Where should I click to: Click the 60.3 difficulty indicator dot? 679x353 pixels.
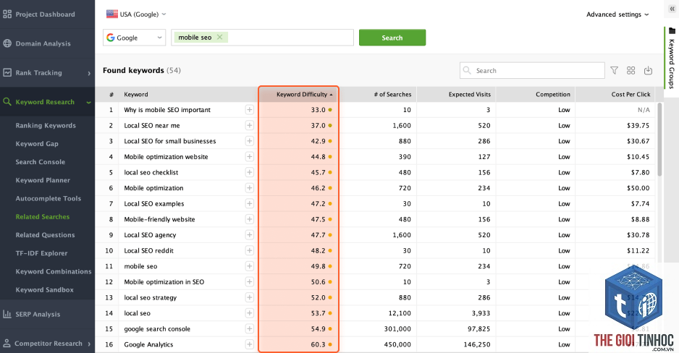click(330, 344)
